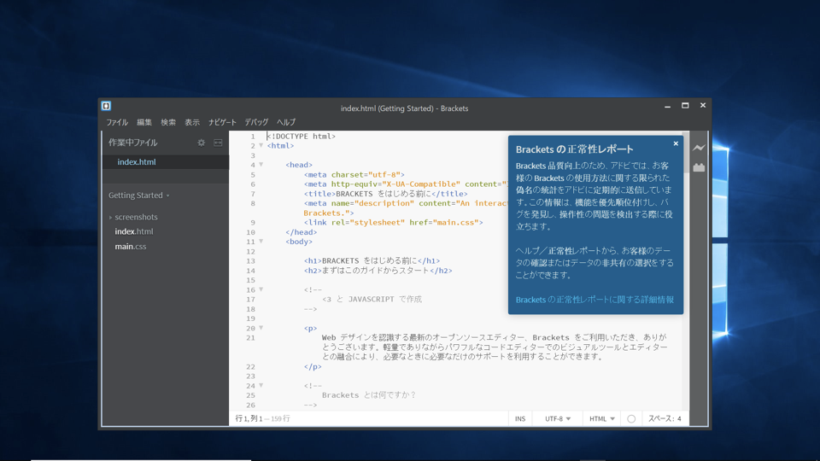Open index.html in the project tree

point(134,231)
